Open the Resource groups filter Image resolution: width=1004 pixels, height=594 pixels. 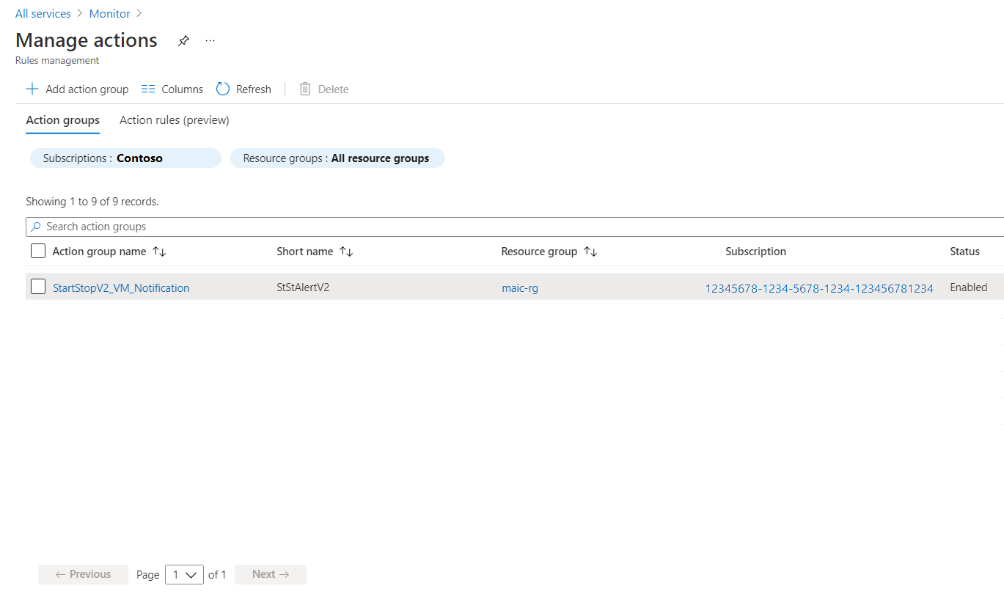click(x=337, y=158)
